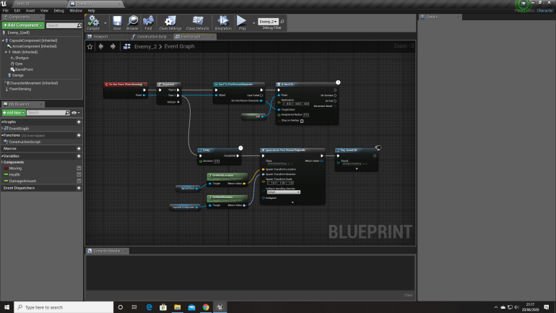Click the Add New button in My Blueprint
The width and height of the screenshot is (556, 313).
point(14,113)
